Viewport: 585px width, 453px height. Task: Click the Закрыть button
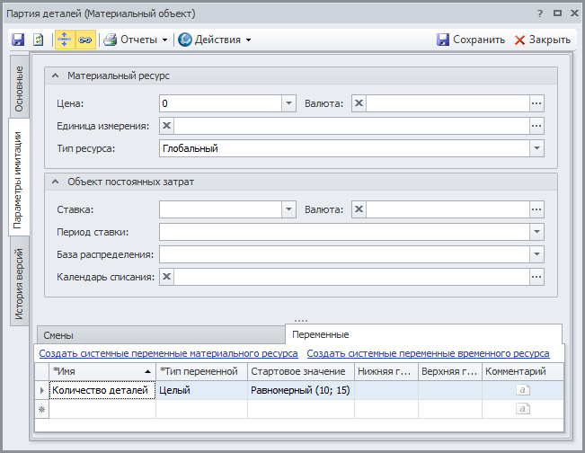click(x=543, y=40)
